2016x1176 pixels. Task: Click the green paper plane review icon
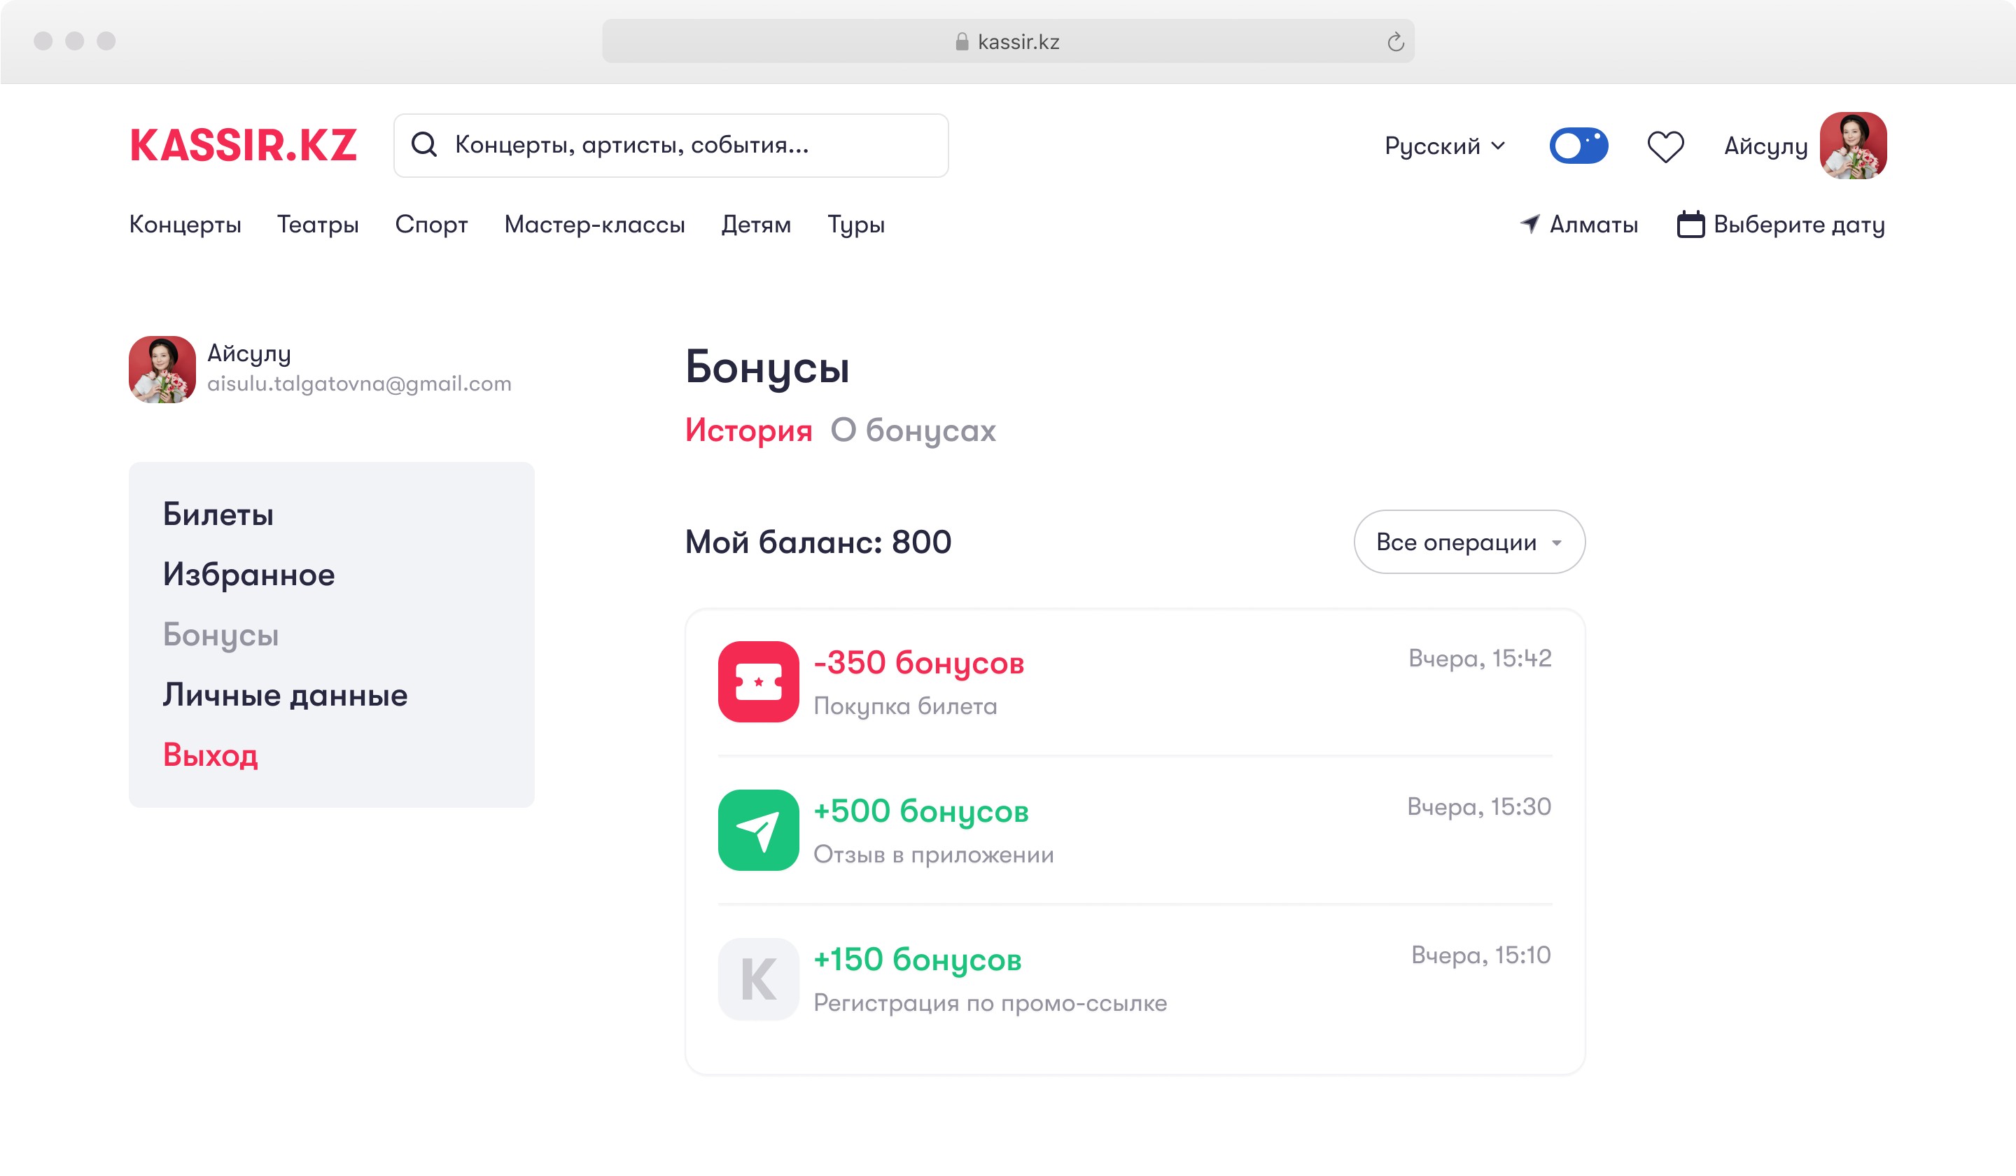tap(758, 830)
